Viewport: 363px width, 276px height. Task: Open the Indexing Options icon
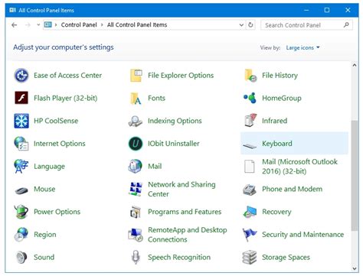136,121
